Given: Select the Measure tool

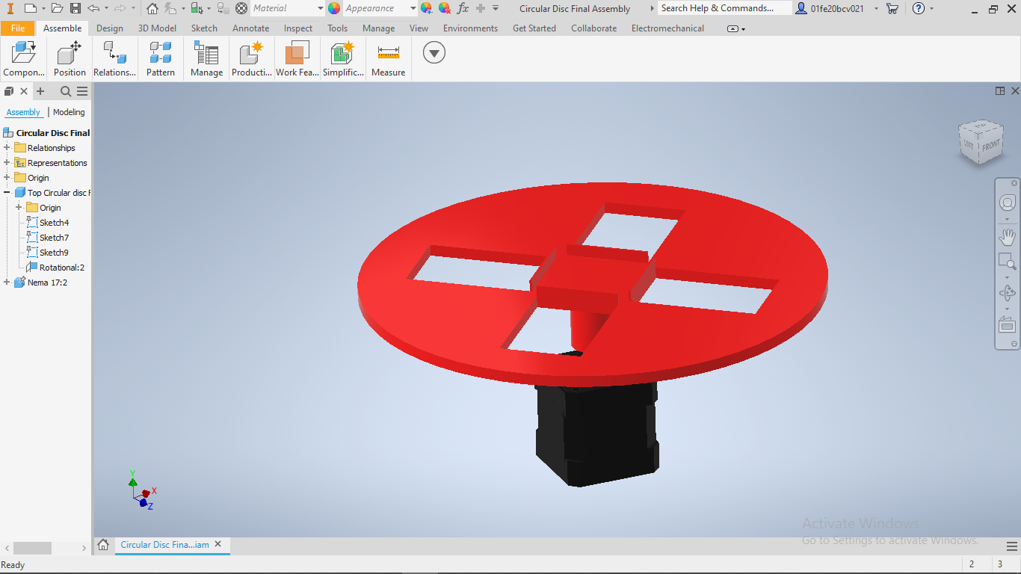Looking at the screenshot, I should coord(388,59).
